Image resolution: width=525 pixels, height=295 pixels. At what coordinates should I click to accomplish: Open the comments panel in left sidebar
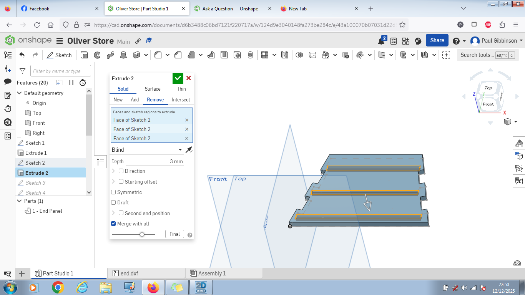click(7, 81)
